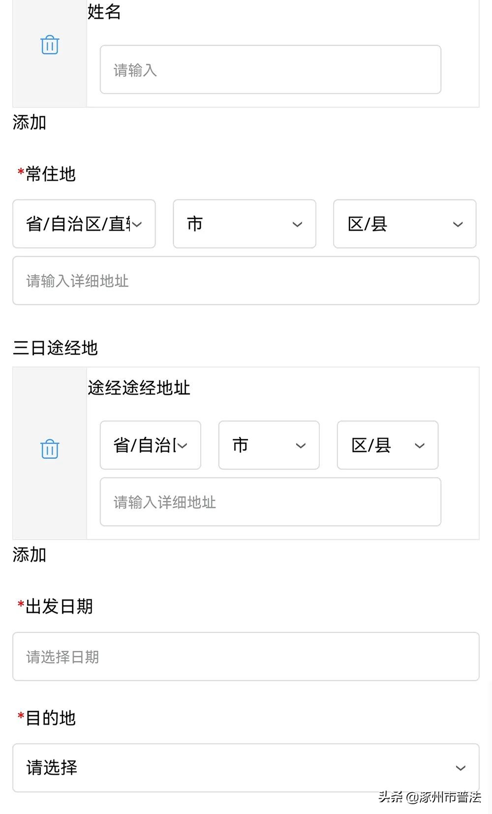Click the 请输入详细地址 field under 常住地
Viewport: 492px width, 814px height.
pyautogui.click(x=246, y=281)
